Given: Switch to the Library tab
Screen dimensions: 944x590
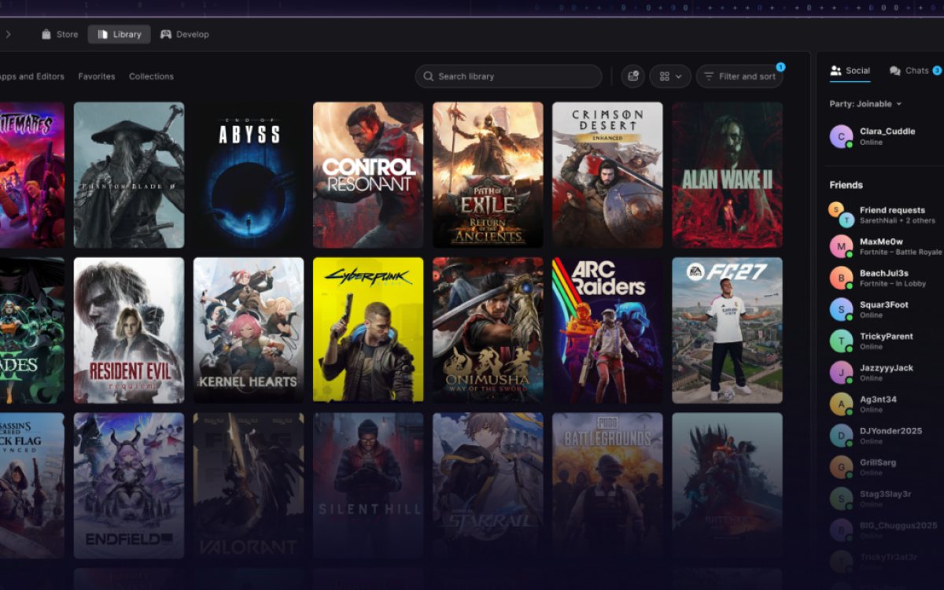Looking at the screenshot, I should tap(120, 35).
